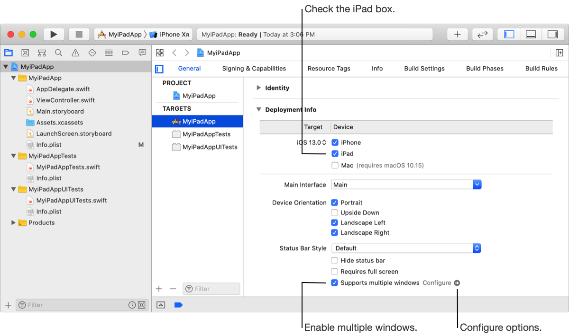Click the Run (play) button
The width and height of the screenshot is (569, 336).
[x=54, y=35]
